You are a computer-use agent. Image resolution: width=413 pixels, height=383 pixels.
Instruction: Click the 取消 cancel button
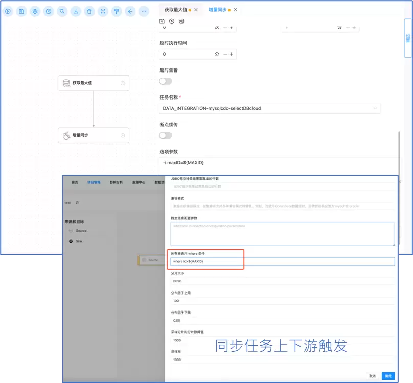tap(372, 376)
